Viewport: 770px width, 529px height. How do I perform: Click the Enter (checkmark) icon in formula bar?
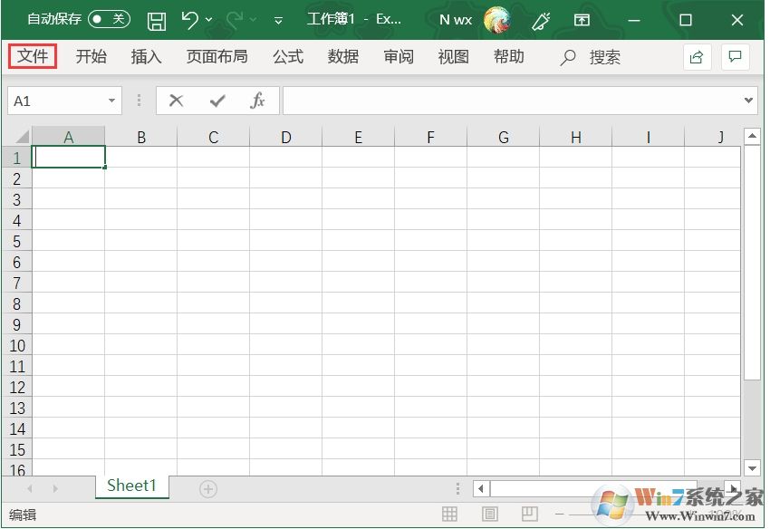pyautogui.click(x=217, y=100)
